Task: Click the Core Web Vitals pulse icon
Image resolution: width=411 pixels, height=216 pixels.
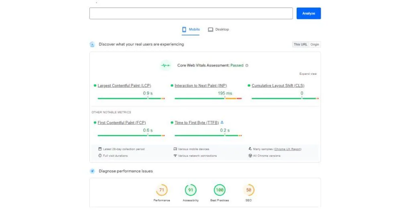Action: click(166, 65)
